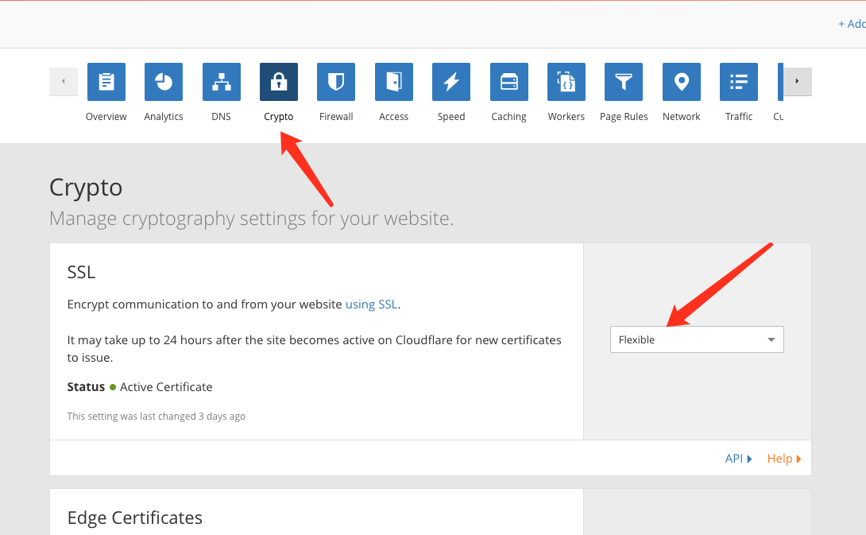Click the '+ Add' link at top right
The image size is (866, 535).
852,24
